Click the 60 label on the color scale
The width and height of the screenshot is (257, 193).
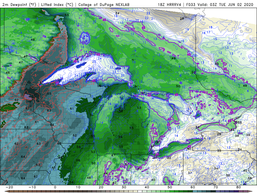pos(193,187)
